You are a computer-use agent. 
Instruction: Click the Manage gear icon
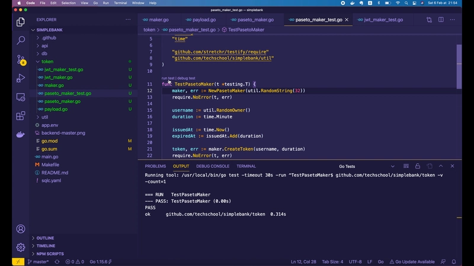(21, 247)
